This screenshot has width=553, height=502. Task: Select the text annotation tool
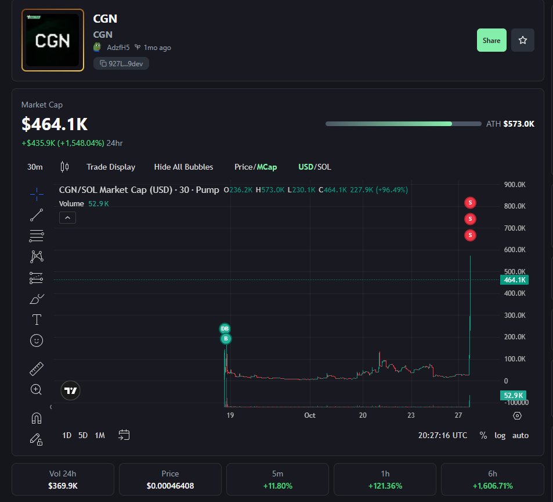pyautogui.click(x=37, y=320)
